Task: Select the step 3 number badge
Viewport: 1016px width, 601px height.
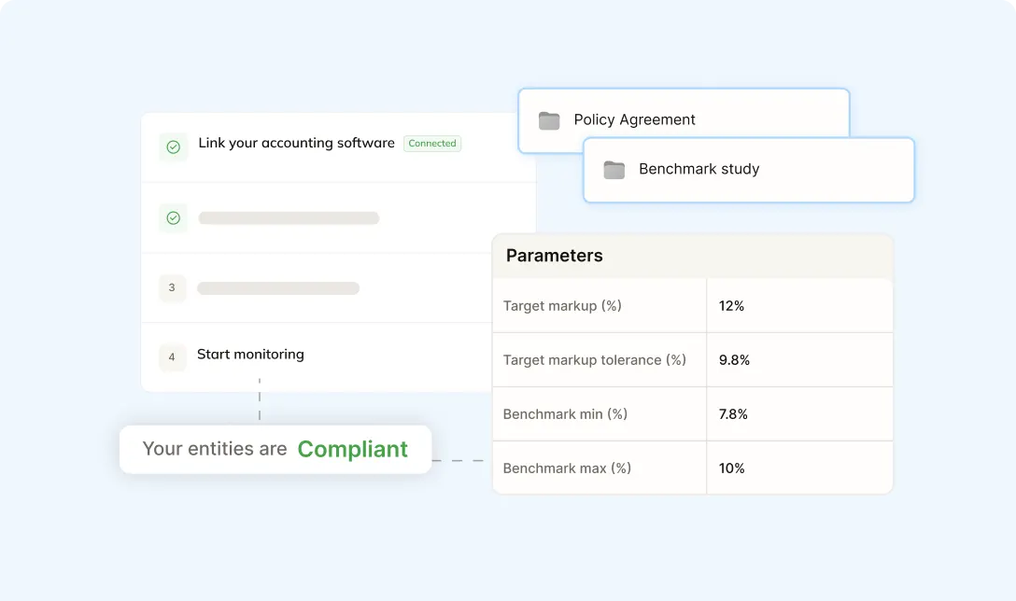Action: pyautogui.click(x=172, y=287)
